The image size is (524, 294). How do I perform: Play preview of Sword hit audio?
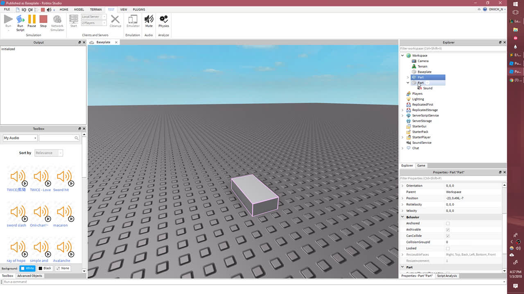[x=71, y=184]
